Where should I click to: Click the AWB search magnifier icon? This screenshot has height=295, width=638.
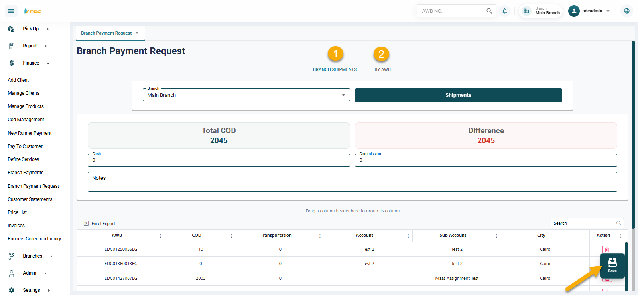tap(489, 11)
